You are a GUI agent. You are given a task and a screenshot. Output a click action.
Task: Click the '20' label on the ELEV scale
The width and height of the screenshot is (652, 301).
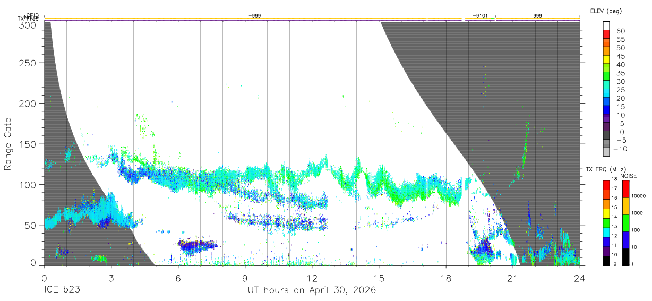(620, 98)
